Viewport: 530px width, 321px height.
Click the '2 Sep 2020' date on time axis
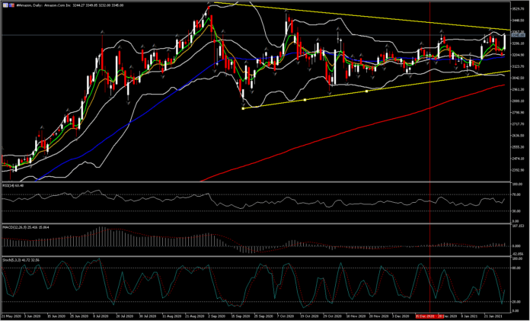(x=216, y=315)
